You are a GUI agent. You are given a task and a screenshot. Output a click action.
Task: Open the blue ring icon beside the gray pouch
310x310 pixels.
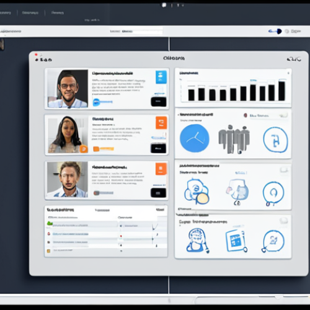point(273,193)
